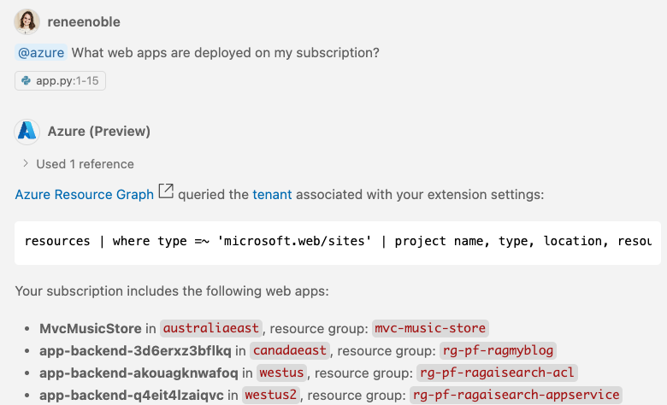Click the rg-pf-ragaisearch-acl resource group code
This screenshot has width=667, height=405.
pos(498,373)
